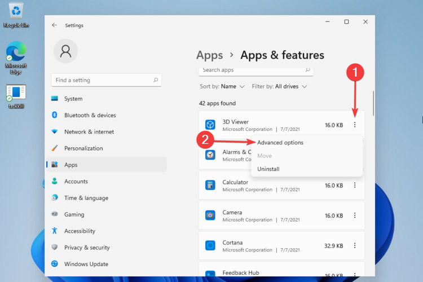Launch Microsoft Edge from desktop
Image resolution: width=423 pixels, height=282 pixels.
click(x=16, y=52)
